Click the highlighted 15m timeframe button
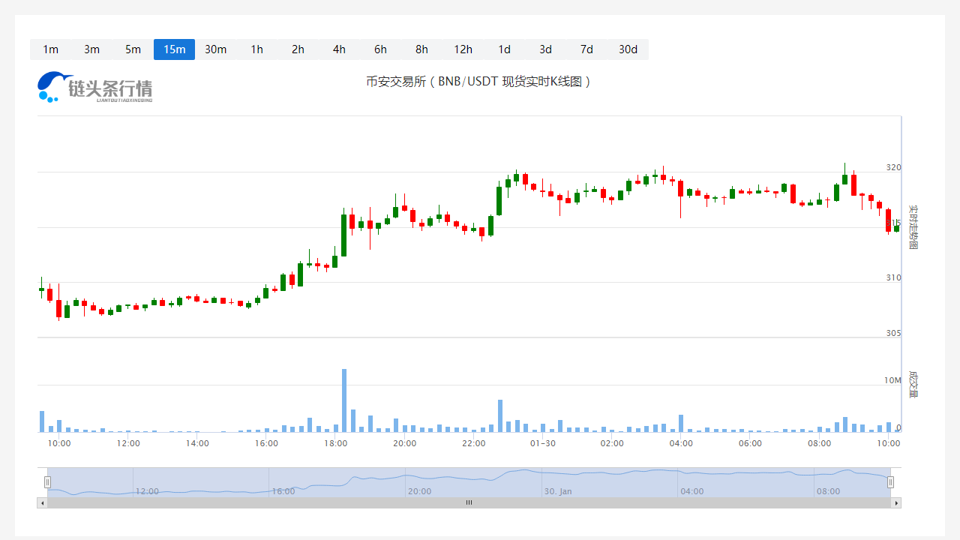 coord(174,49)
